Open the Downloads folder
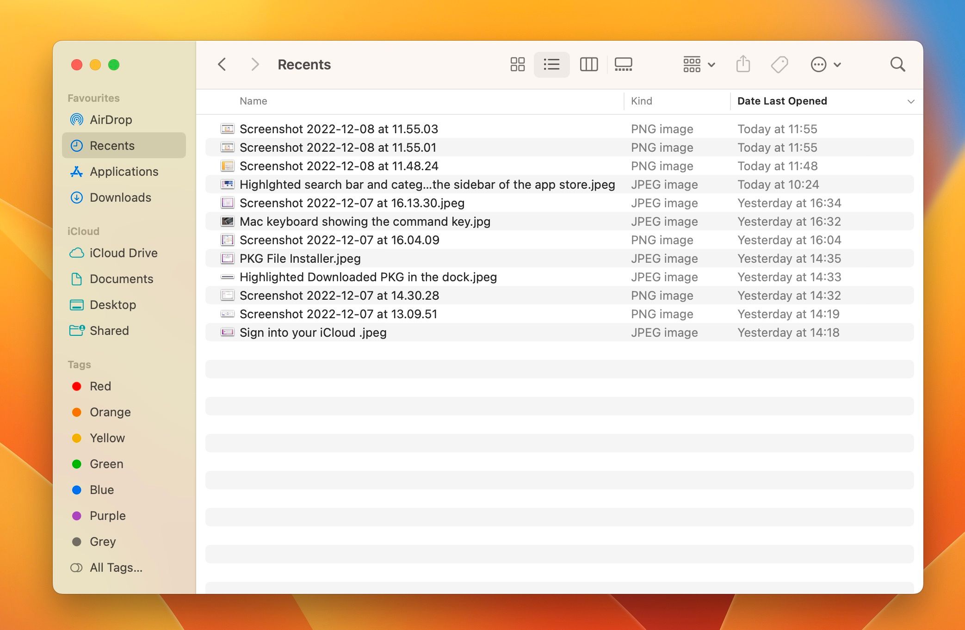The width and height of the screenshot is (965, 630). [x=120, y=198]
